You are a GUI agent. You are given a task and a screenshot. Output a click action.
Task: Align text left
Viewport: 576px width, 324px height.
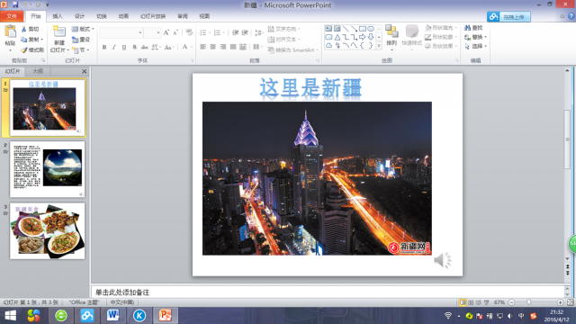(203, 47)
